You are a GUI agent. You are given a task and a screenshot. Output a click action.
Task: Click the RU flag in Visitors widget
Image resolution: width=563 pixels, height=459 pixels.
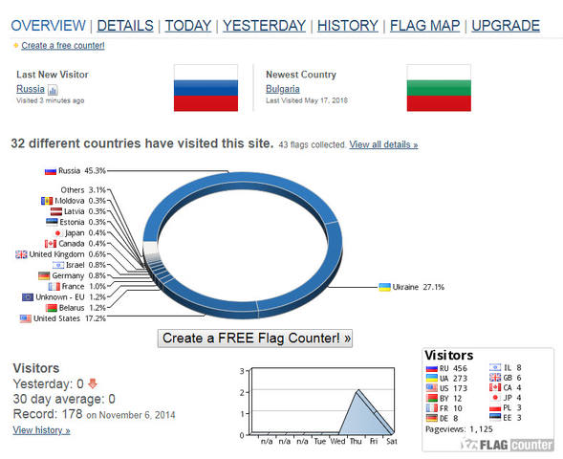[432, 368]
